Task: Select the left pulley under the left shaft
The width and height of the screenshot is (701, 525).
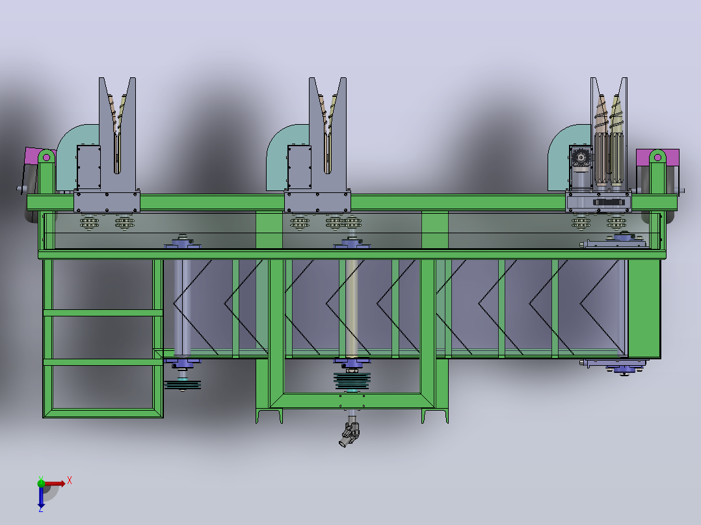Action: coord(182,384)
